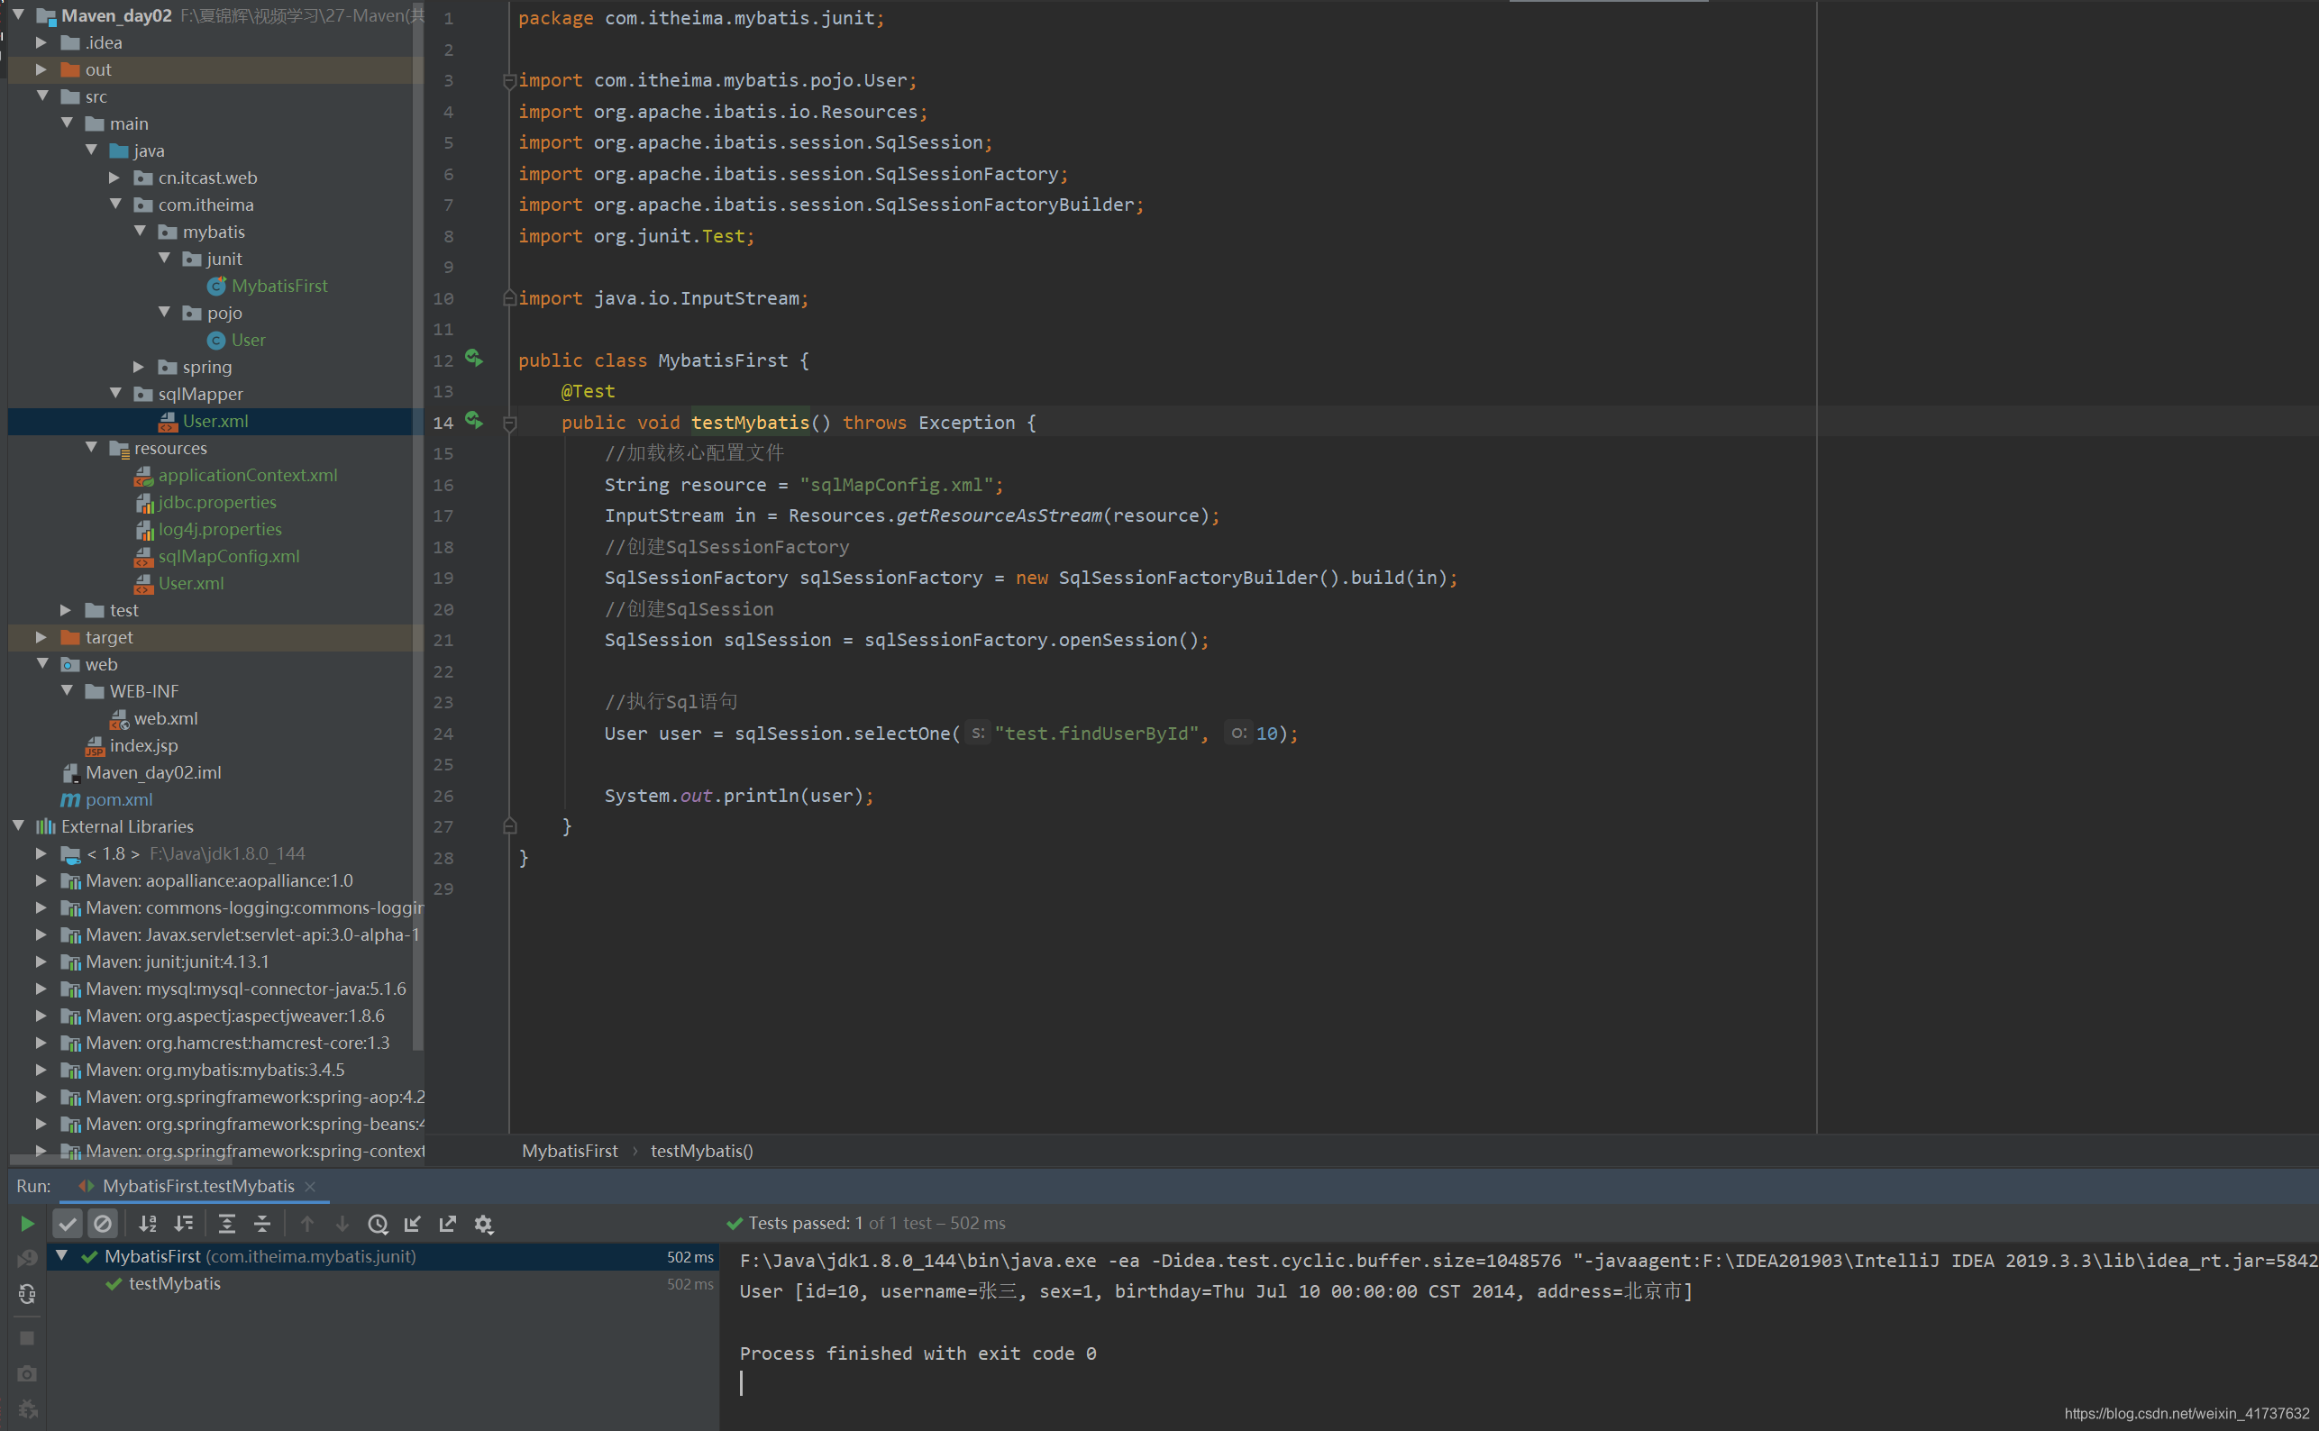The image size is (2319, 1431).
Task: Click the "test.findUserById" string literal
Action: tap(1096, 734)
